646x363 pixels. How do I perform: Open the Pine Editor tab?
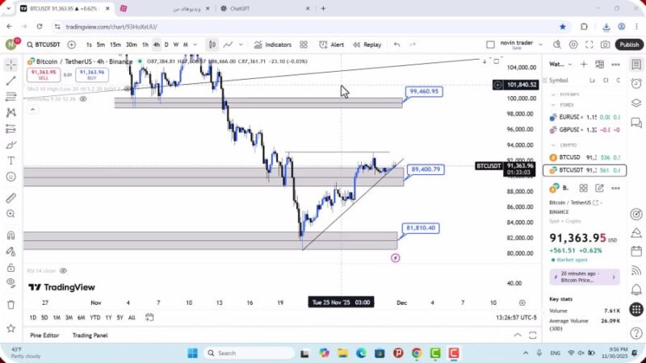click(x=44, y=335)
